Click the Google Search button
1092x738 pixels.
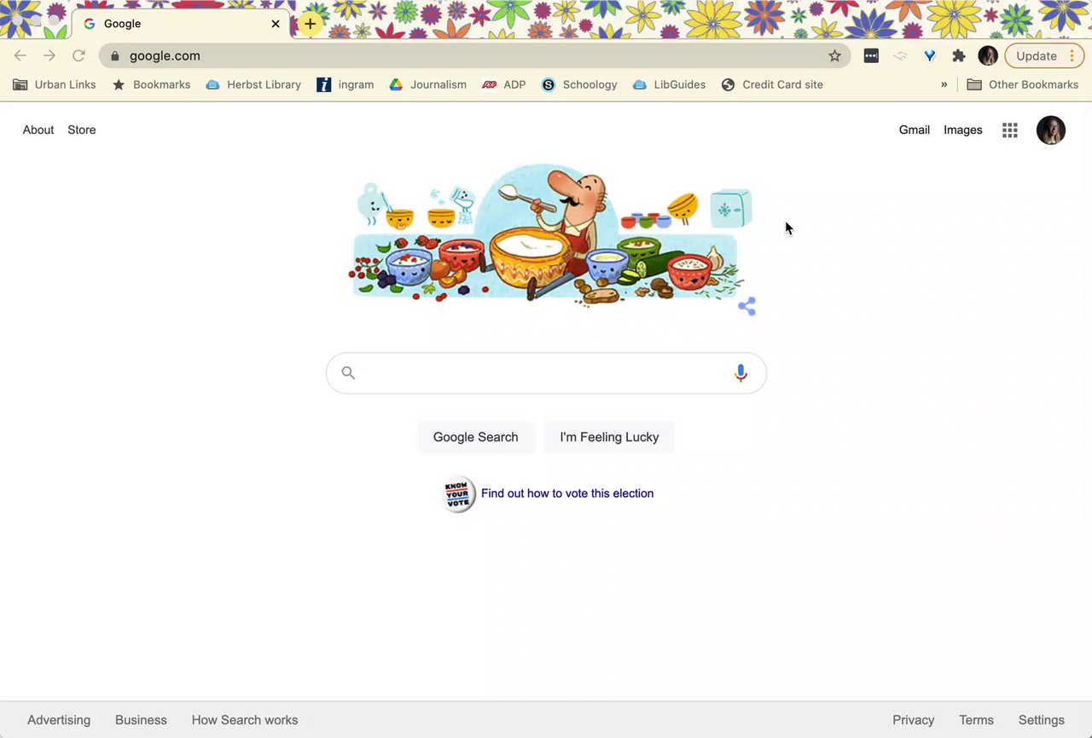click(x=475, y=437)
